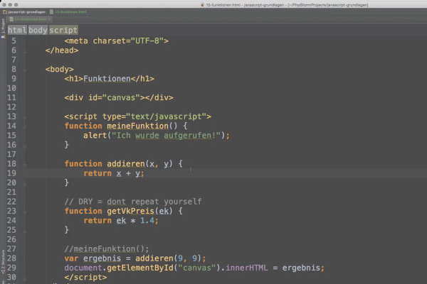427x284 pixels.
Task: Click the word alert on line 15
Action: tap(95, 136)
